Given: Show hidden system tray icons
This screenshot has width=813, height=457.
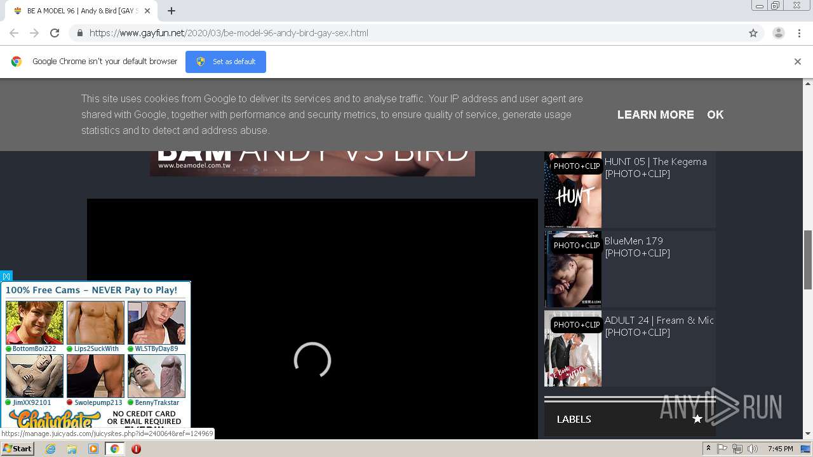Looking at the screenshot, I should (708, 449).
